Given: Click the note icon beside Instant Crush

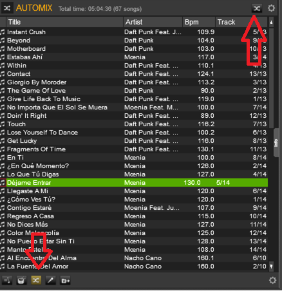Looking at the screenshot, I should (x=3, y=32).
